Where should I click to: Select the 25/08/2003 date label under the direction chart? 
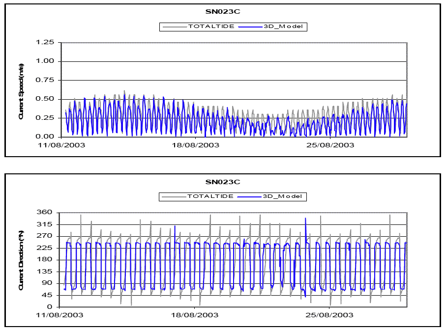pos(330,314)
